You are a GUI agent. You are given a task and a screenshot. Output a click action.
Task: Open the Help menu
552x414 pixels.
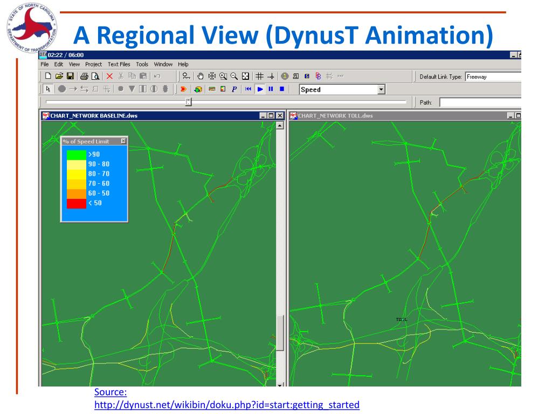pyautogui.click(x=183, y=64)
